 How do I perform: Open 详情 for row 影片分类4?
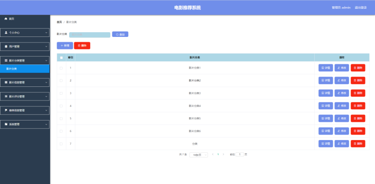325,106
